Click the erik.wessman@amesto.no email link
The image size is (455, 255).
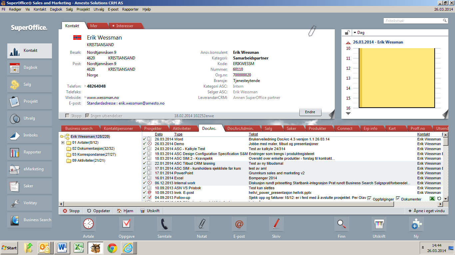point(142,103)
